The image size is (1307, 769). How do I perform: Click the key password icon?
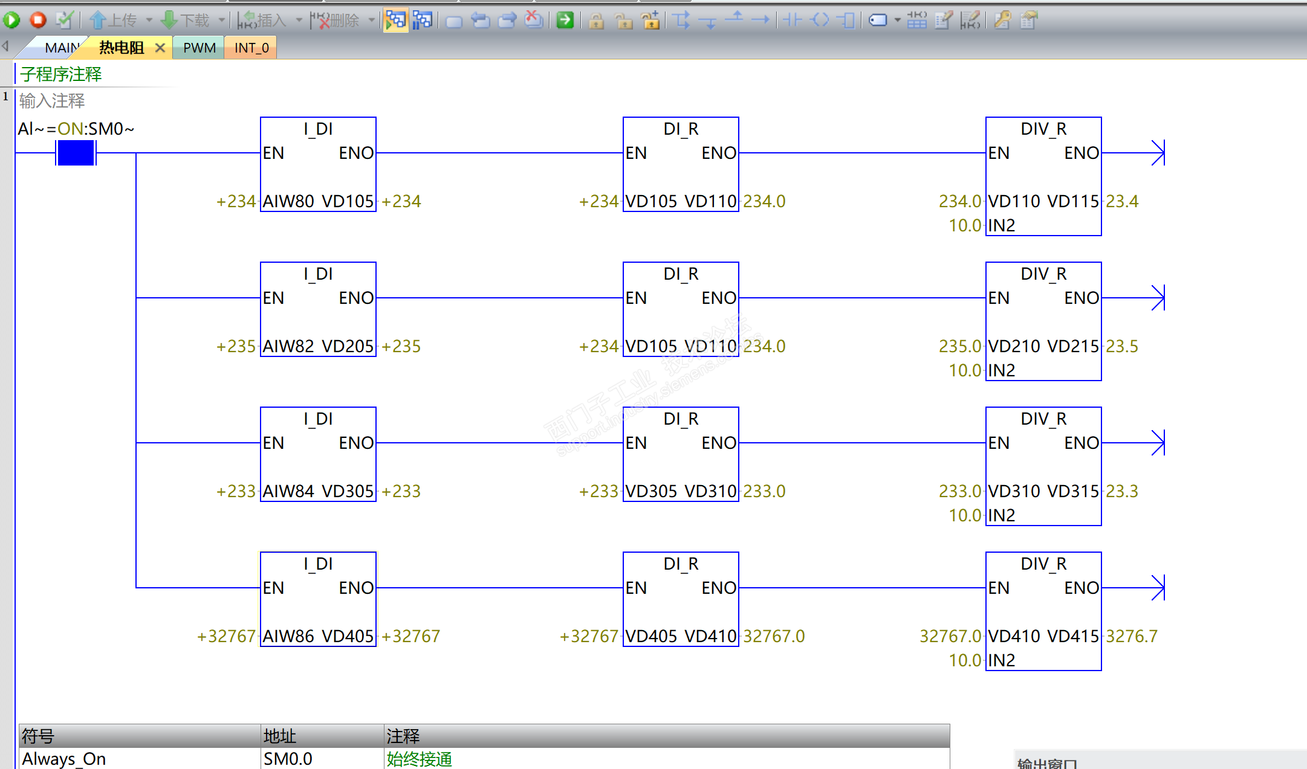coord(1002,21)
